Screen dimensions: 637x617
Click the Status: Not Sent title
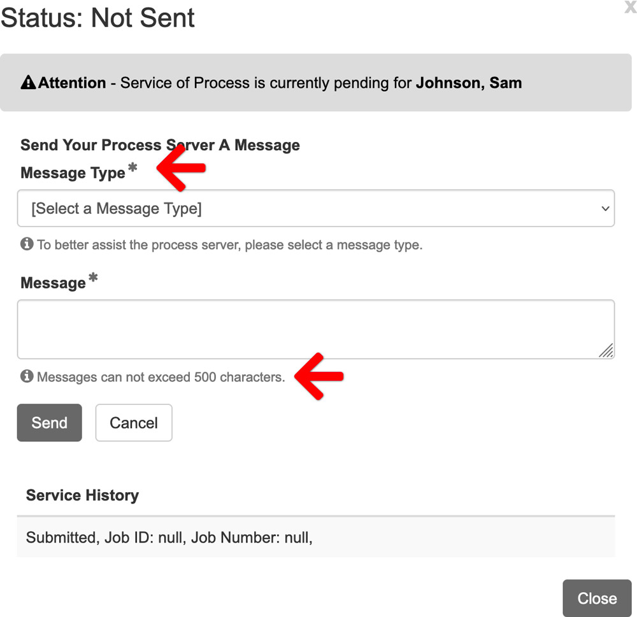click(x=97, y=18)
